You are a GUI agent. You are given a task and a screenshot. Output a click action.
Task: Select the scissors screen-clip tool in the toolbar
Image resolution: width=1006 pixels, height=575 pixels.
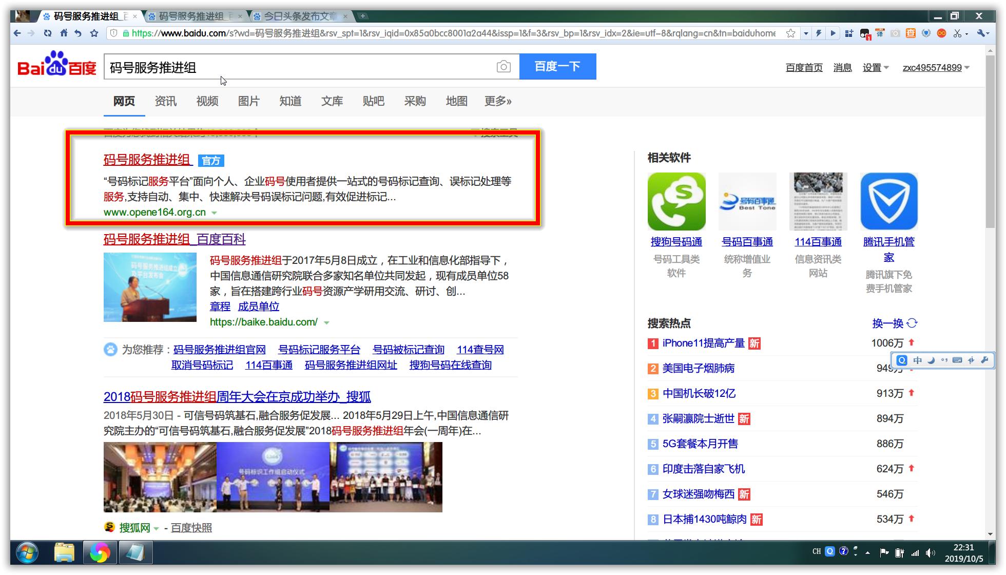(x=957, y=33)
